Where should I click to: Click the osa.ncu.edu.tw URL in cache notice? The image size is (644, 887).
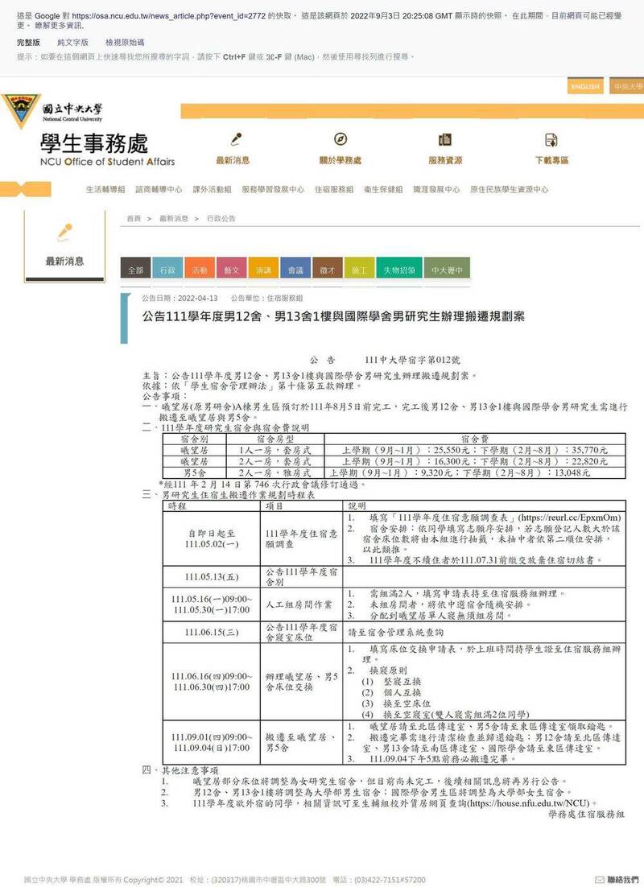(168, 16)
